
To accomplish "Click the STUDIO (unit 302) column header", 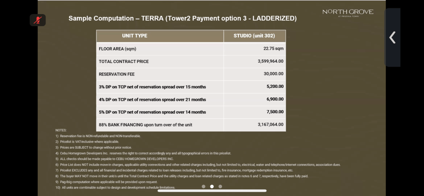I will point(254,36).
